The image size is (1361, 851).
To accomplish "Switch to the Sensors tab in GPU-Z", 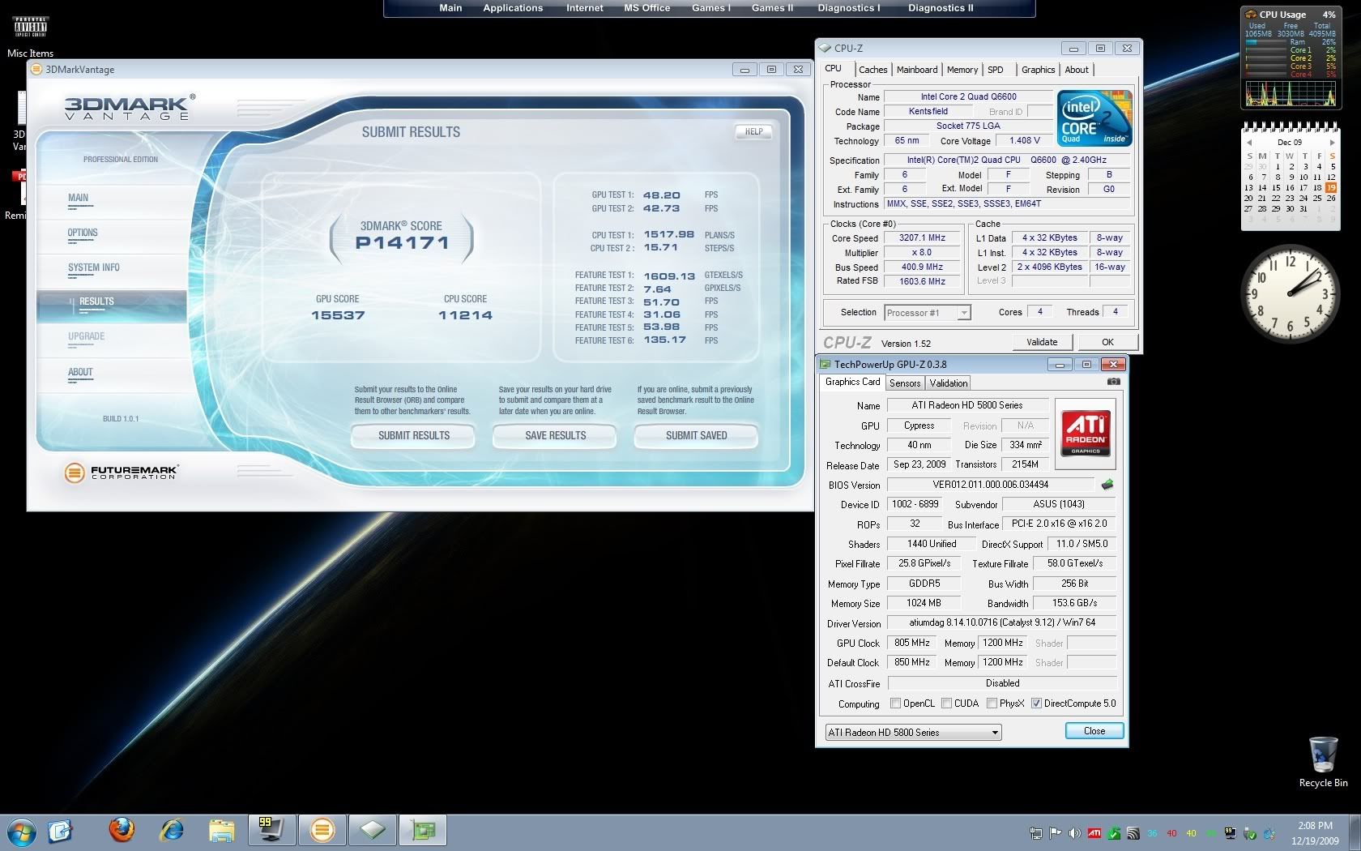I will 904,383.
